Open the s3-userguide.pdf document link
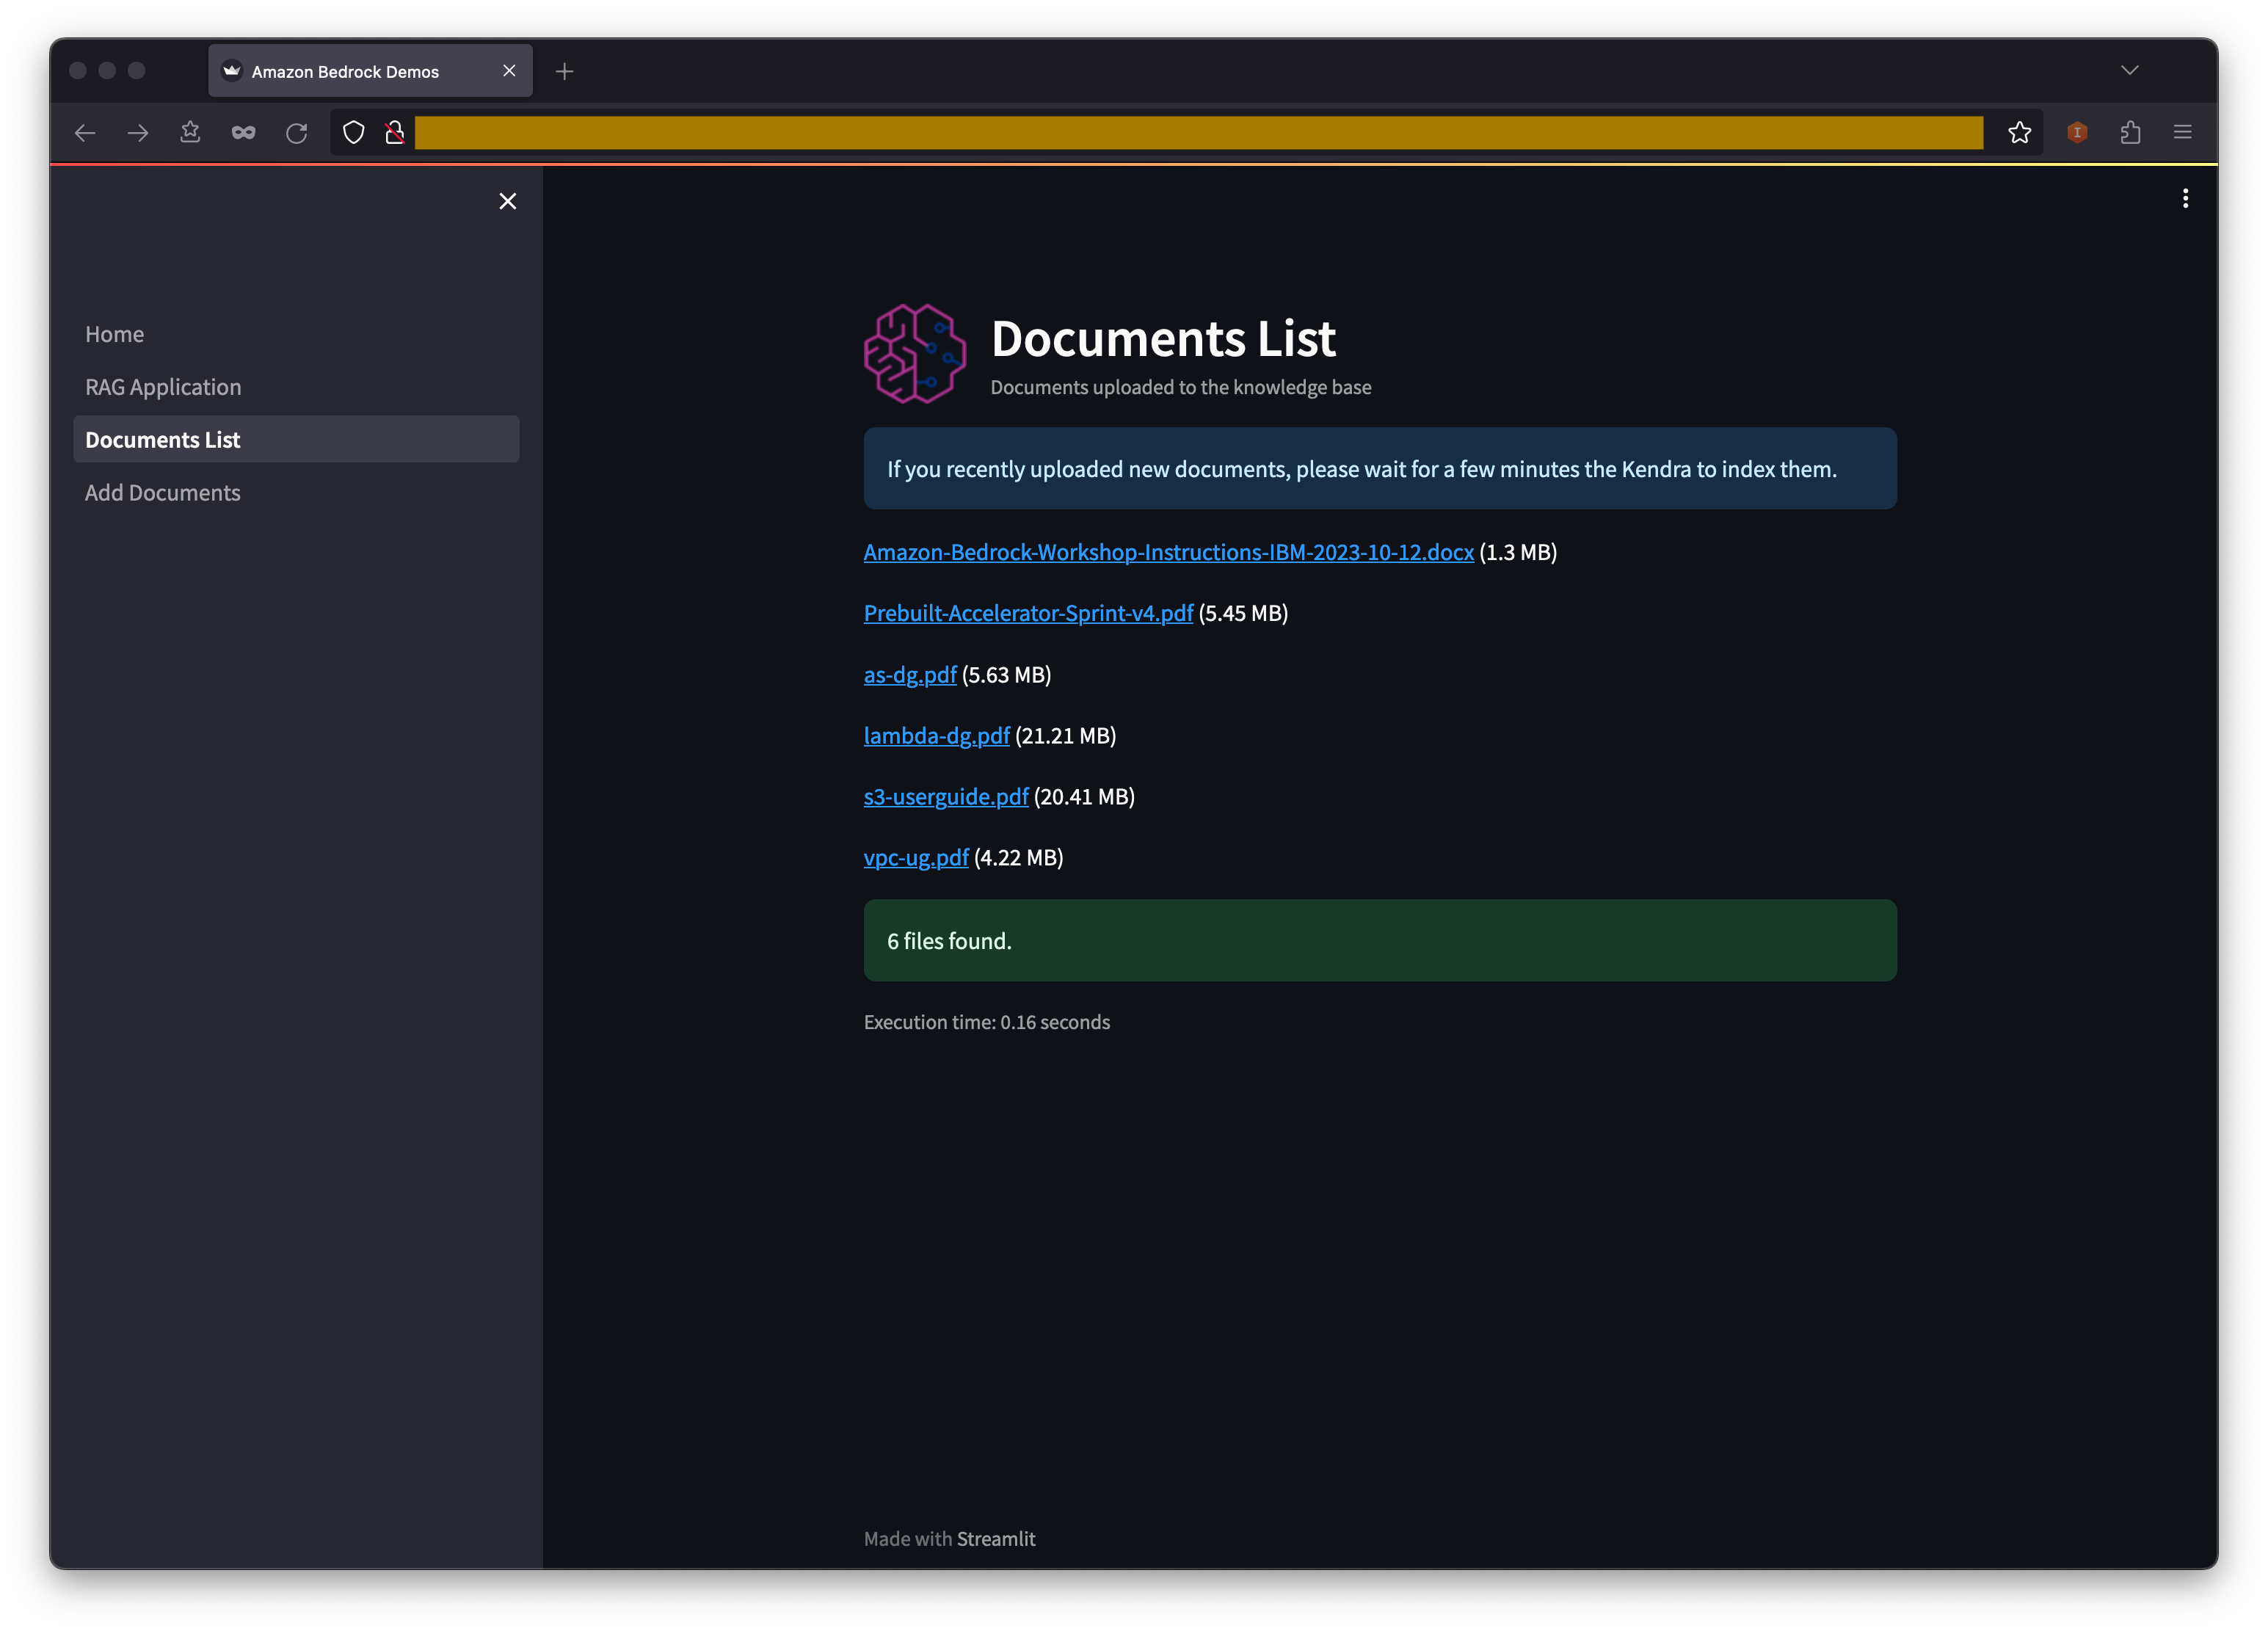This screenshot has width=2268, height=1631. pyautogui.click(x=945, y=797)
